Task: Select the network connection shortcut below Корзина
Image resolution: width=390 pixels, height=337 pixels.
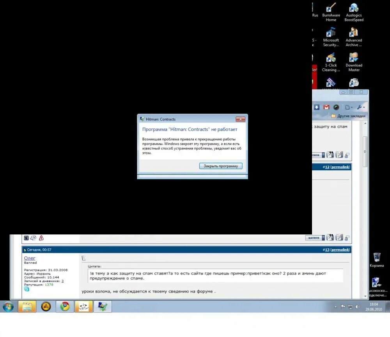Action: coord(378,287)
